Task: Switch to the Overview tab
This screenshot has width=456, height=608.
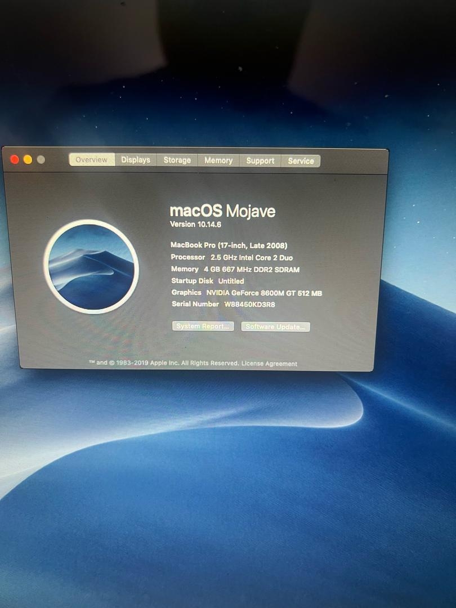Action: click(91, 160)
